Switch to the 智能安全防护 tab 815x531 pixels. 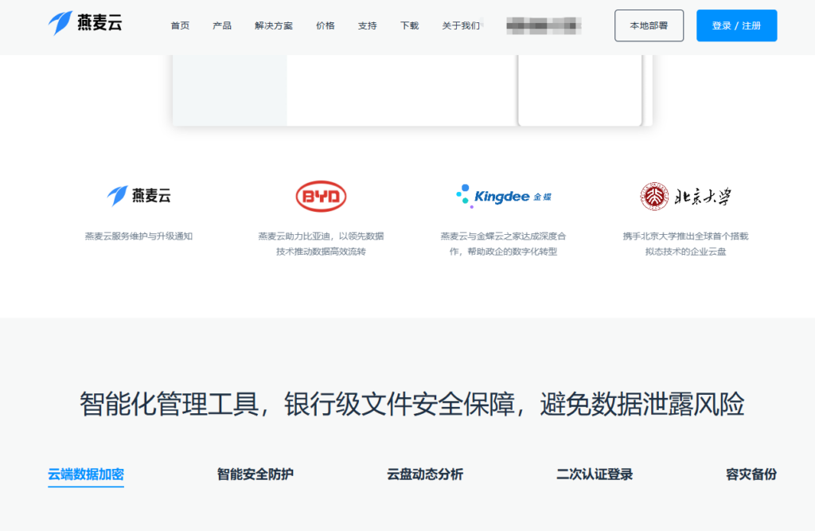coord(255,474)
